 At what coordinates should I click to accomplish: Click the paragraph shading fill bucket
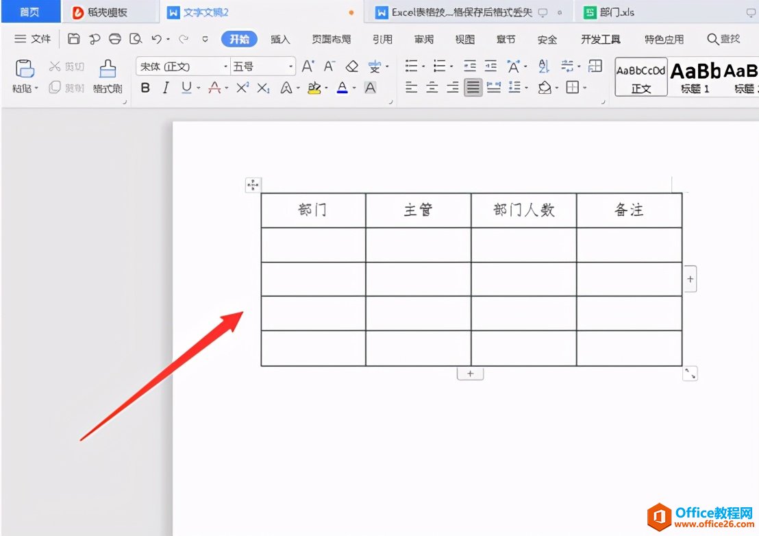pyautogui.click(x=545, y=88)
